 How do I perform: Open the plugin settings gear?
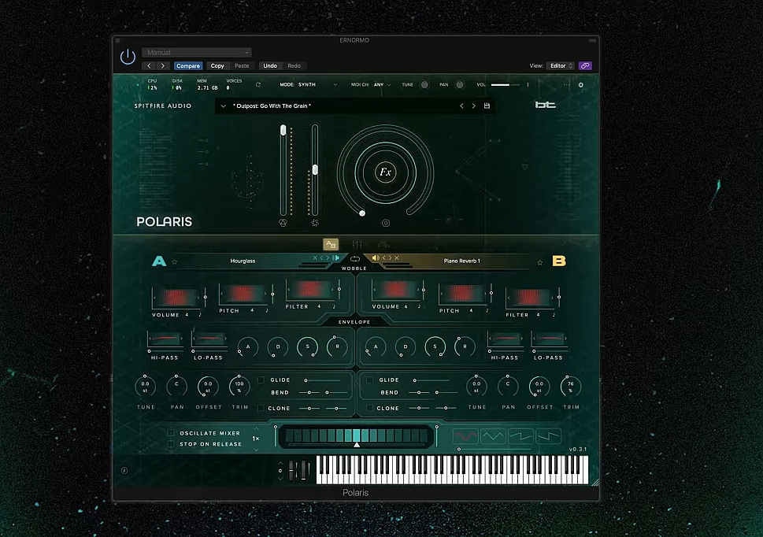pyautogui.click(x=580, y=84)
